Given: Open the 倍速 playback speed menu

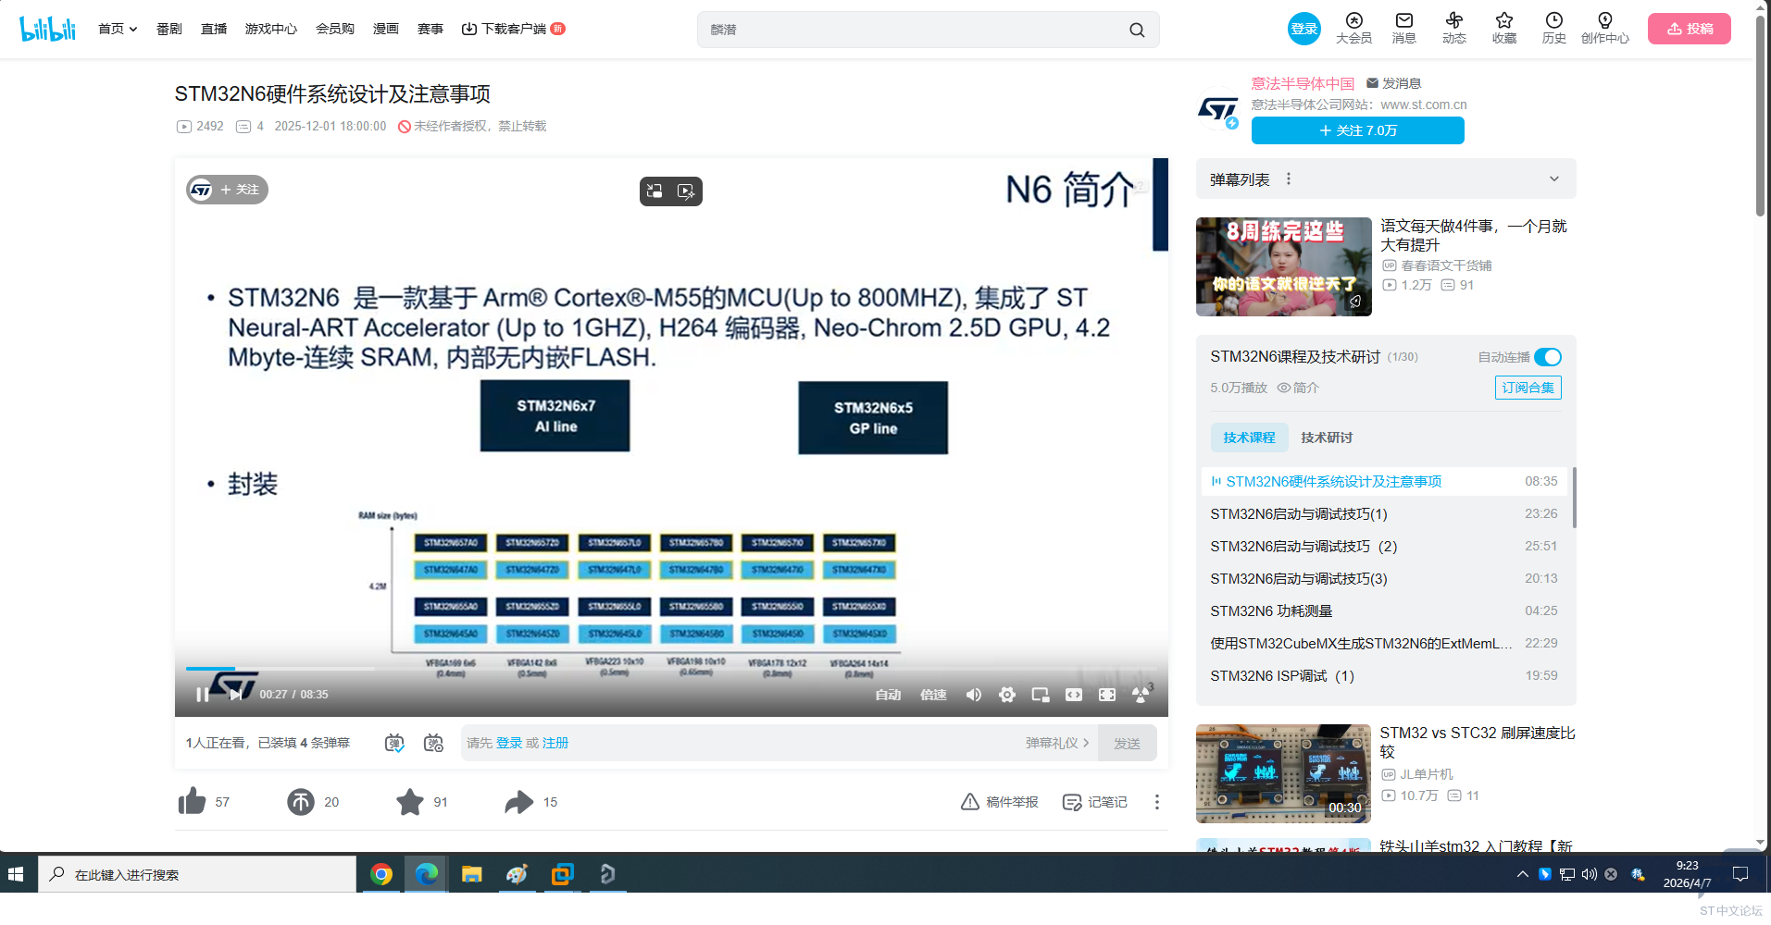Looking at the screenshot, I should coord(933,695).
